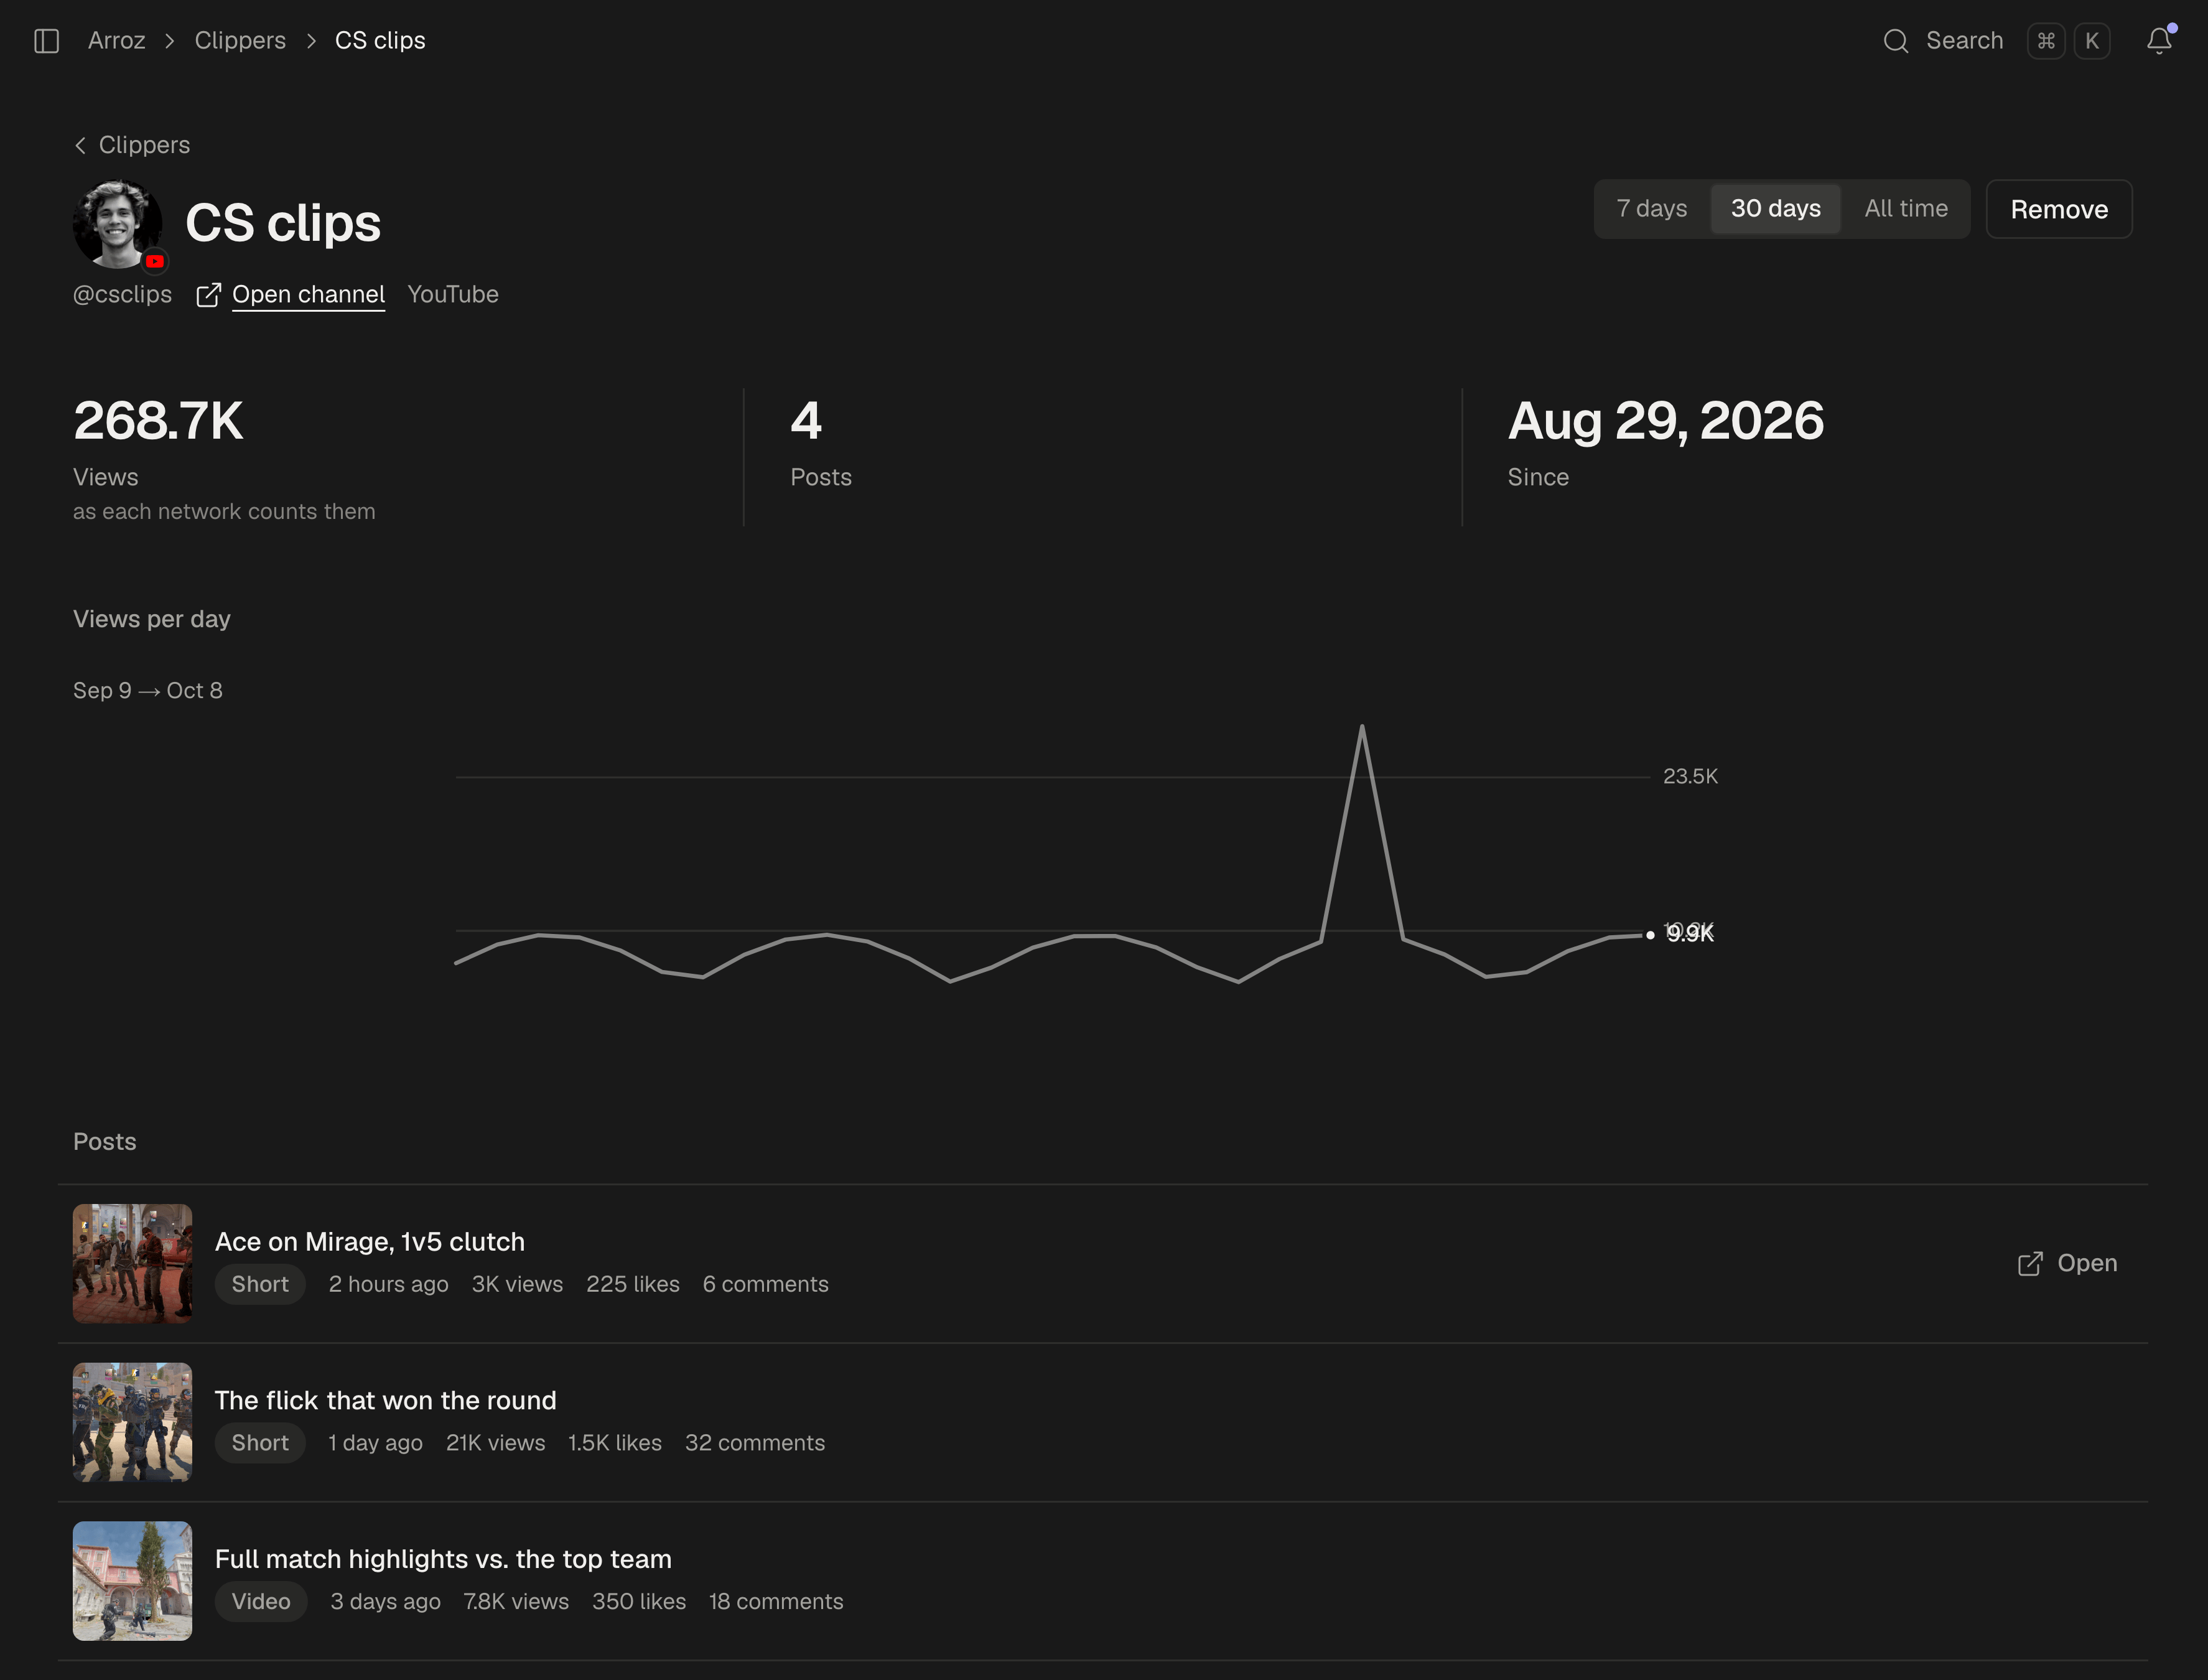Viewport: 2208px width, 1680px height.
Task: Click the chart's latest data point dot
Action: click(x=1650, y=935)
